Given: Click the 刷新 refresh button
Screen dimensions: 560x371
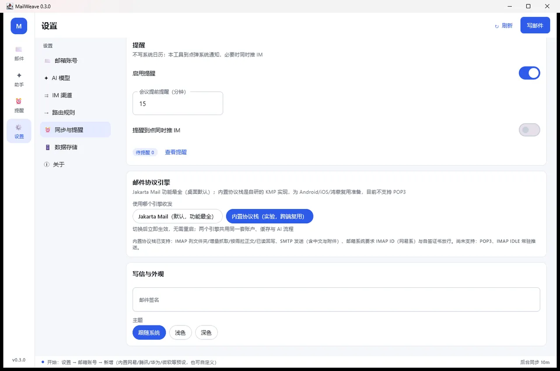Looking at the screenshot, I should 504,26.
